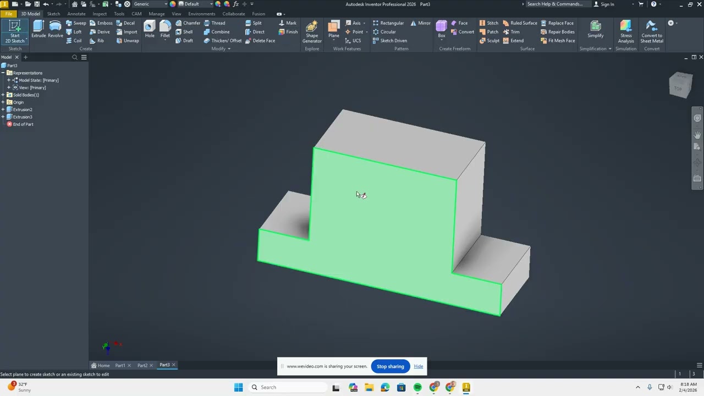Switch to the Annotate ribbon tab
704x396 pixels.
point(76,14)
